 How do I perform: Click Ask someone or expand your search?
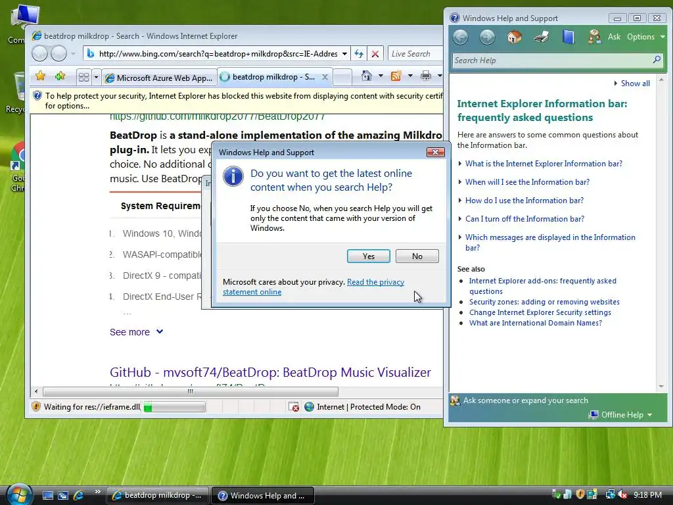525,400
